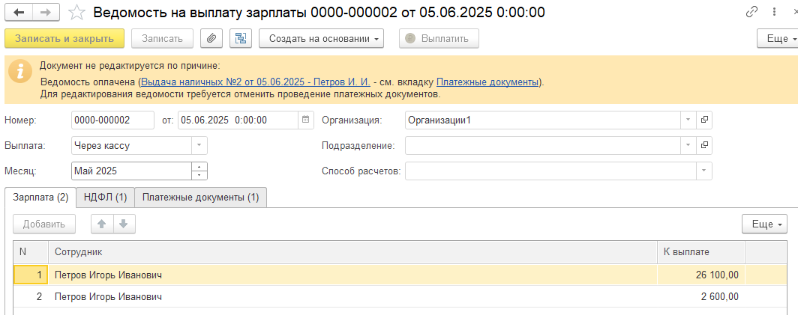Move row up with arrow button
This screenshot has height=315, width=798.
(102, 224)
